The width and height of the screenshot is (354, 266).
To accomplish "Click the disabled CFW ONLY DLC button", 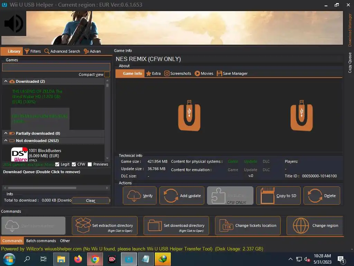I will click(x=230, y=196).
